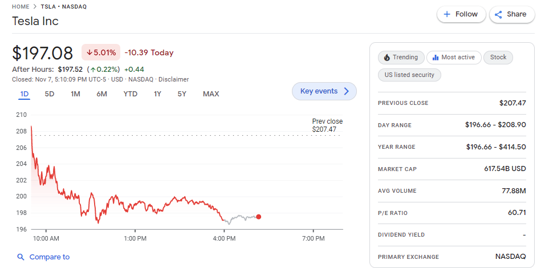Click the Stock chip
545x268 pixels.
498,58
